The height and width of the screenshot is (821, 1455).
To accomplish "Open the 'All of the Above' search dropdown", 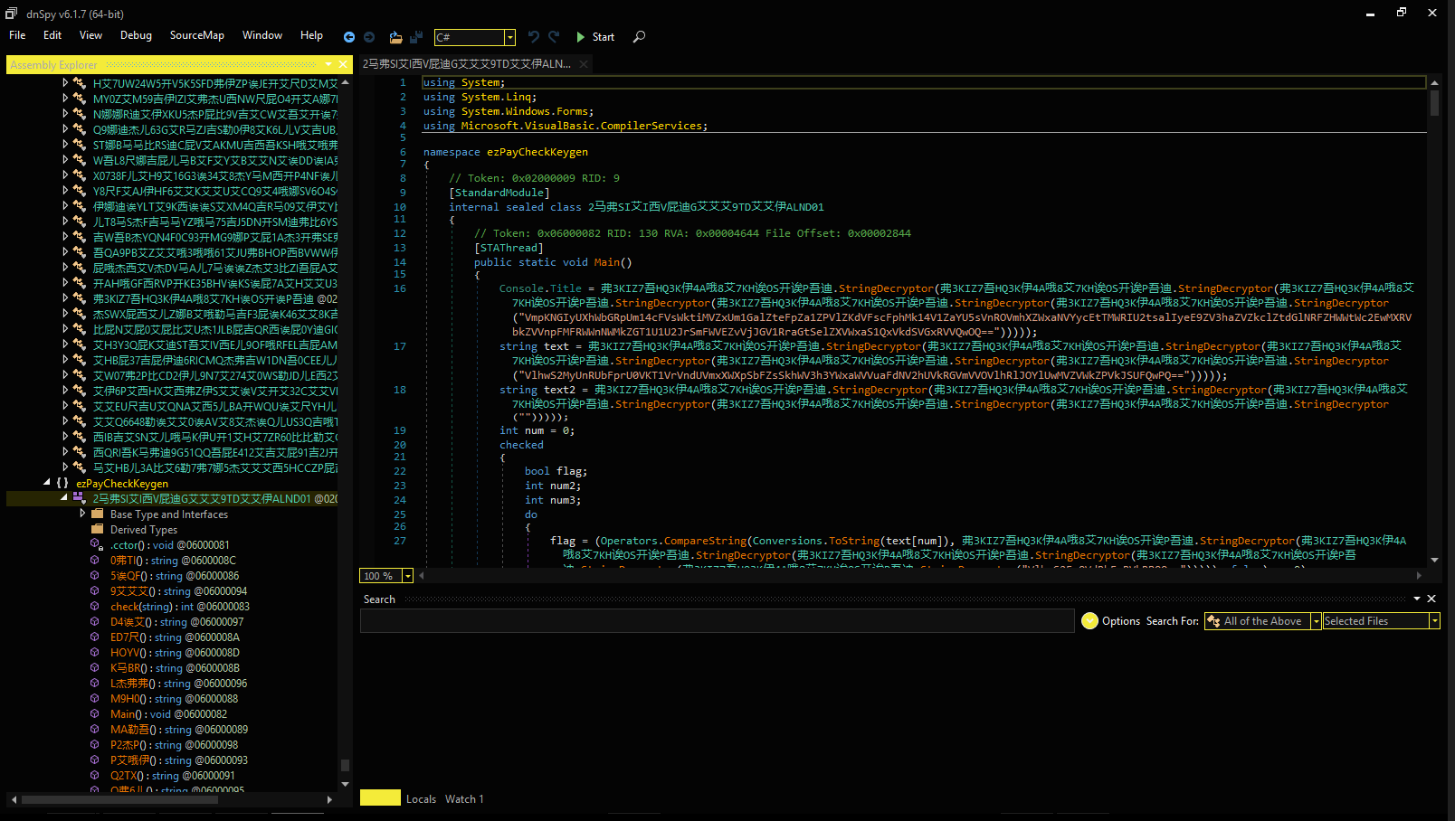I will click(1262, 621).
